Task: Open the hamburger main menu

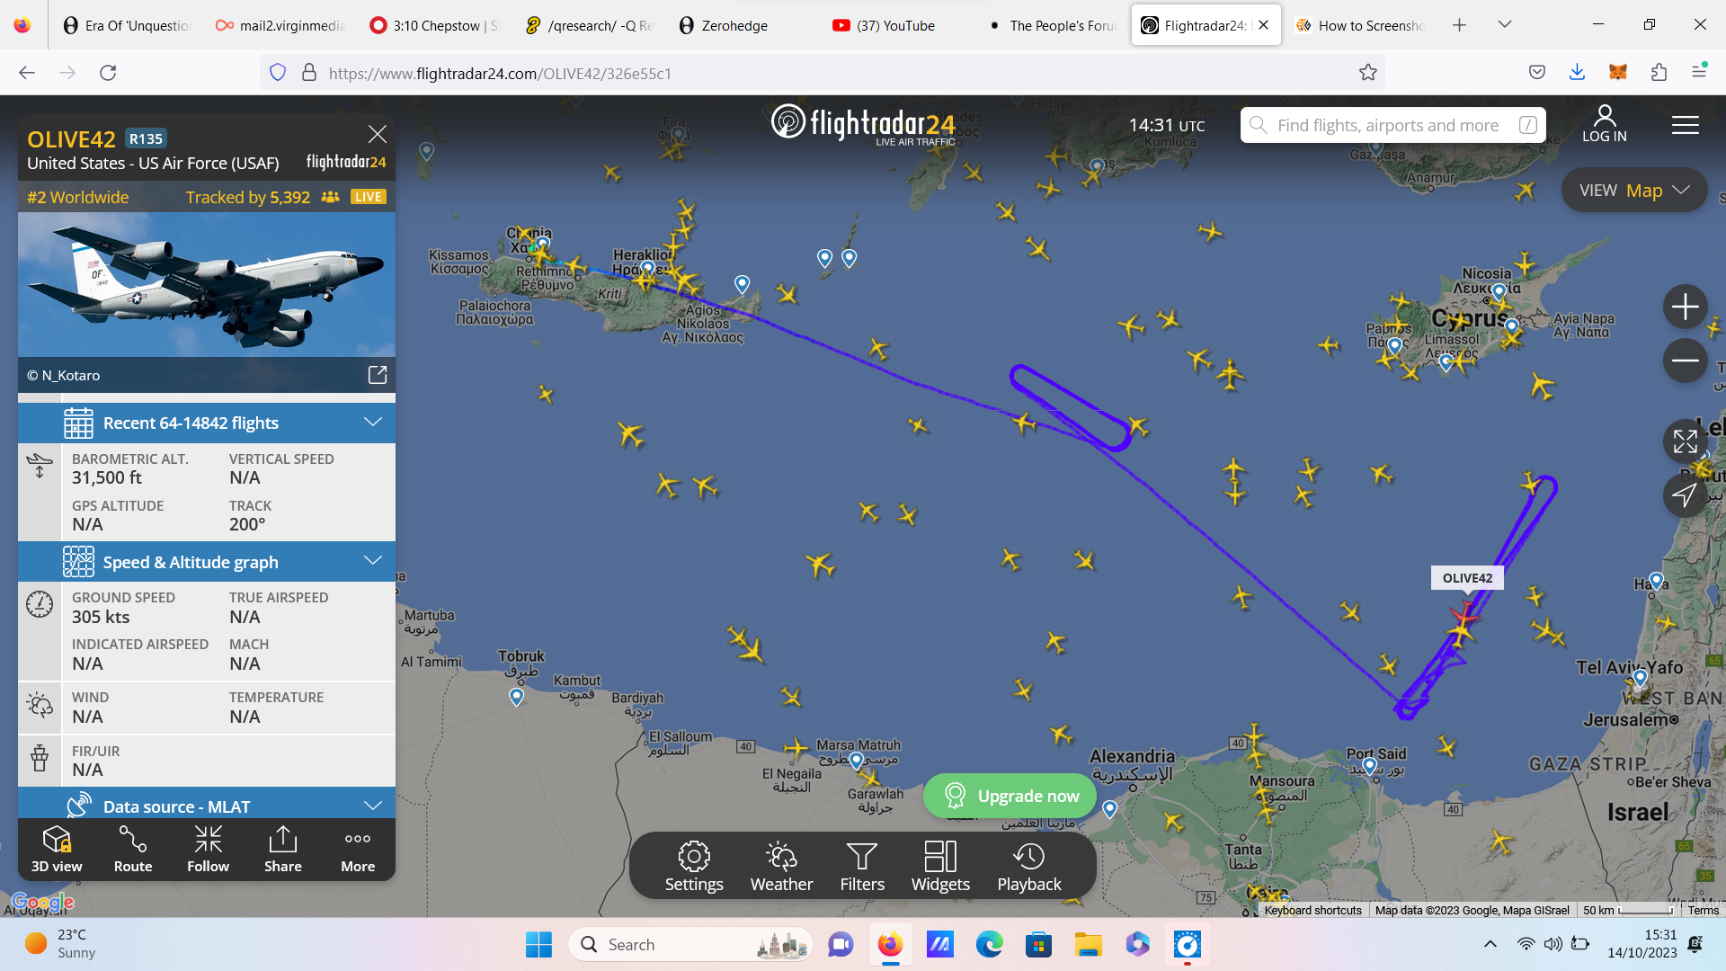Action: pyautogui.click(x=1686, y=125)
